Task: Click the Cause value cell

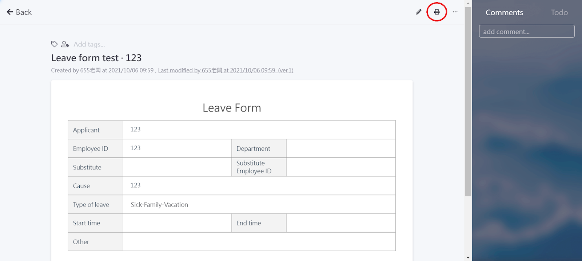Action: [259, 185]
